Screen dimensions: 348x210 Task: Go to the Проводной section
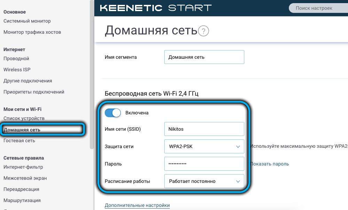[16, 58]
